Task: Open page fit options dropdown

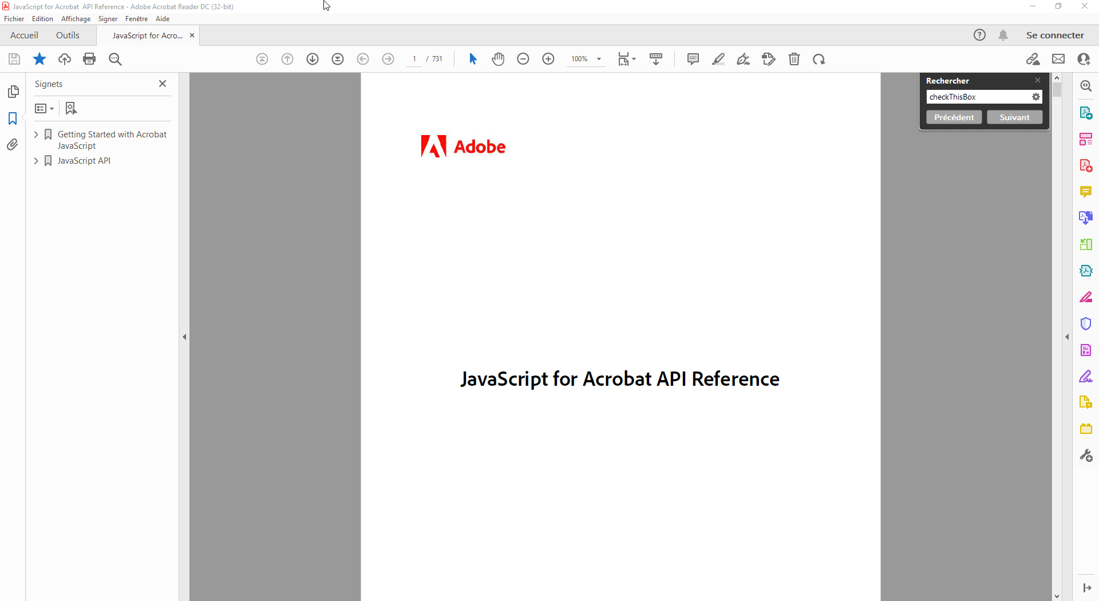Action: (627, 59)
